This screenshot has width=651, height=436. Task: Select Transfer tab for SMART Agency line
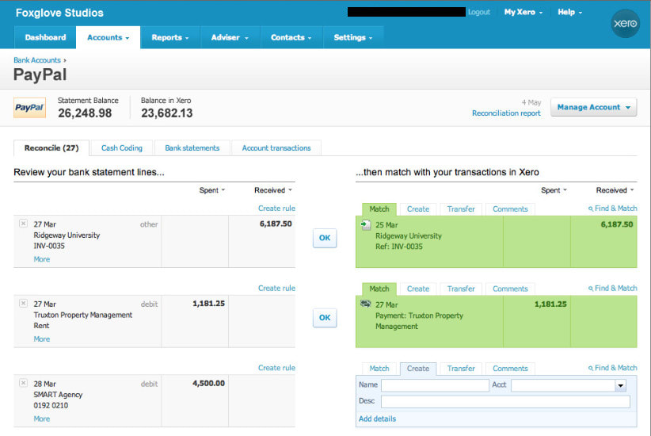[x=461, y=369]
